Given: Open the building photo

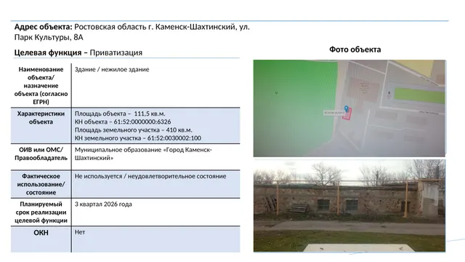Looking at the screenshot, I should [349, 205].
